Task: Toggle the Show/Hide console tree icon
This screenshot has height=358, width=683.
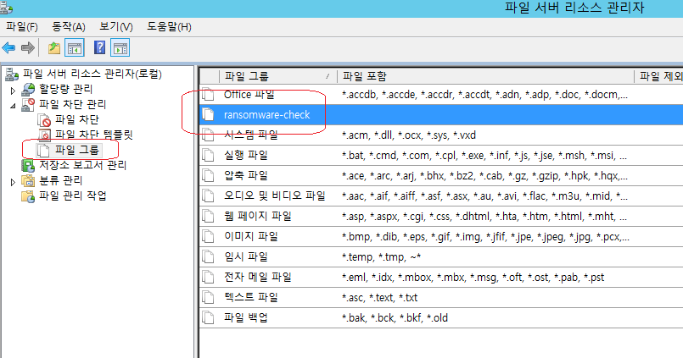Action: tap(74, 47)
